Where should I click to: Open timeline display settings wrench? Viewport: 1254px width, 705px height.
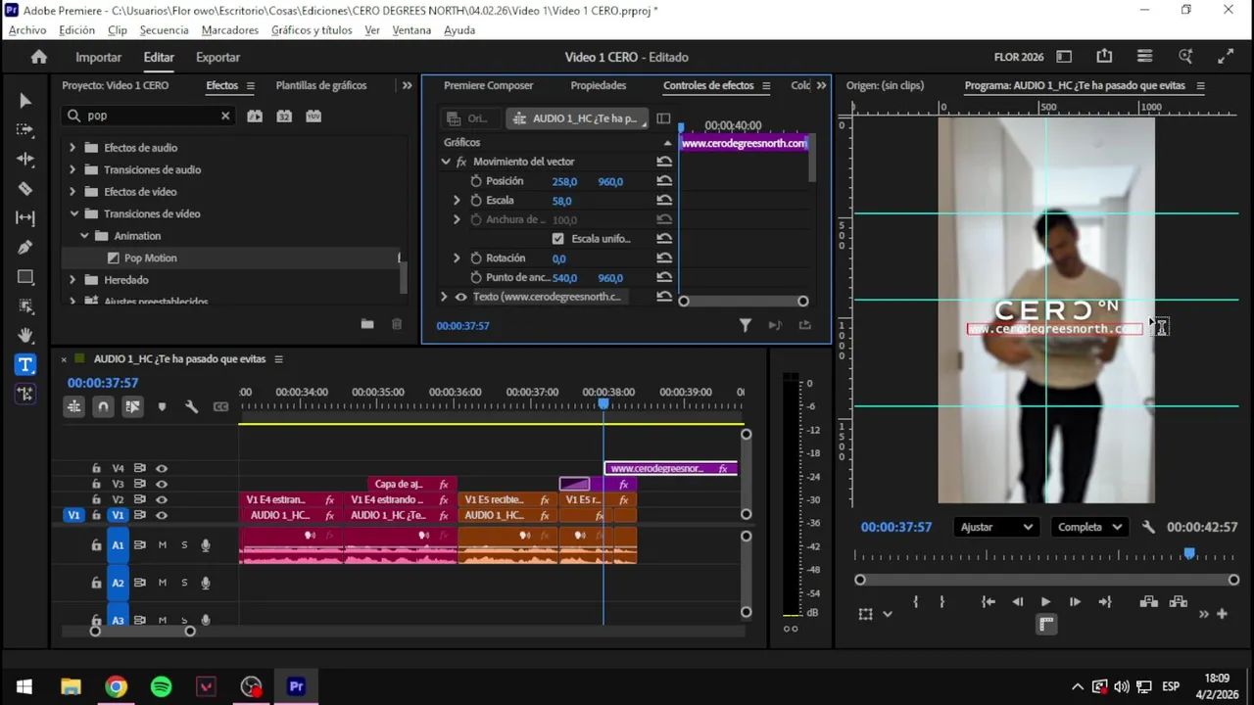pos(192,406)
